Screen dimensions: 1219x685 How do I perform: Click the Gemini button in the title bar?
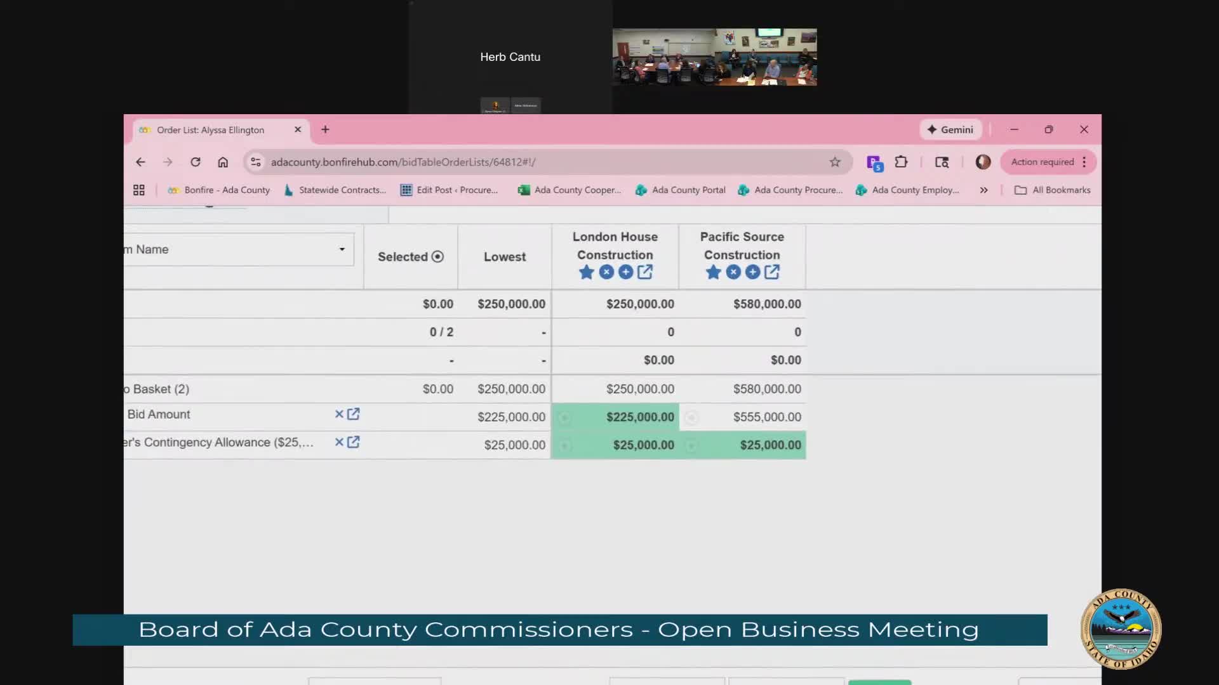point(950,129)
